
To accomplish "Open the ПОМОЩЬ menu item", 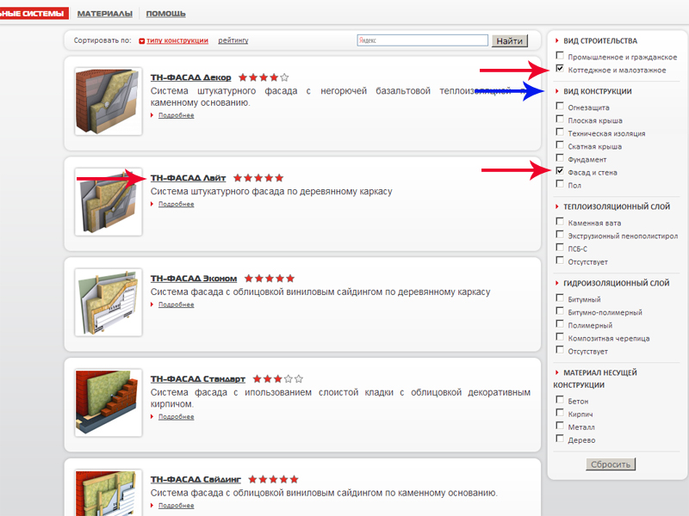I will tap(165, 14).
